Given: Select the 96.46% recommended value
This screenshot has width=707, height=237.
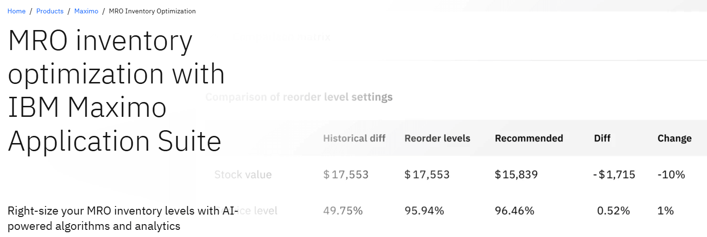Looking at the screenshot, I should tap(514, 210).
